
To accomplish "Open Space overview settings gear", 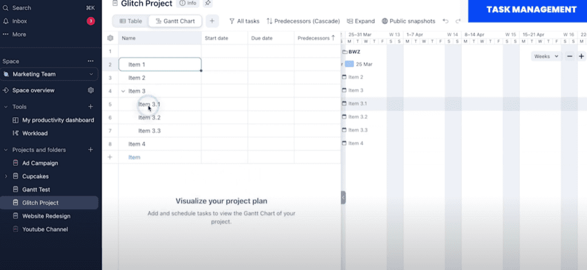I will point(91,90).
